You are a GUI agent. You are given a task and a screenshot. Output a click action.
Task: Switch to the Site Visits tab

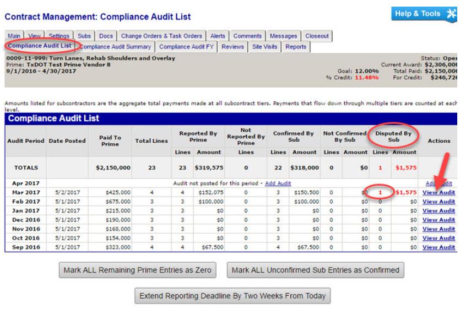tap(265, 47)
